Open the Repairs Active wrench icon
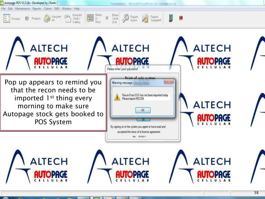This screenshot has width=265, height=199. coord(126,18)
